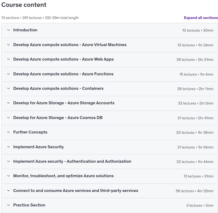The height and width of the screenshot is (213, 218).
Task: Expand the Practice Section chevron
Action: (x=8, y=205)
